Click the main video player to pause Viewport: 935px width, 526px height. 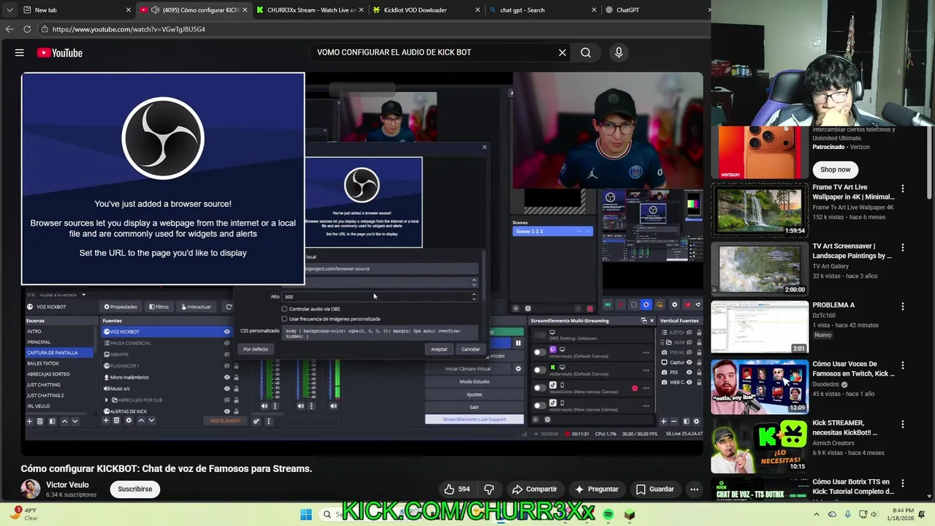click(x=362, y=263)
